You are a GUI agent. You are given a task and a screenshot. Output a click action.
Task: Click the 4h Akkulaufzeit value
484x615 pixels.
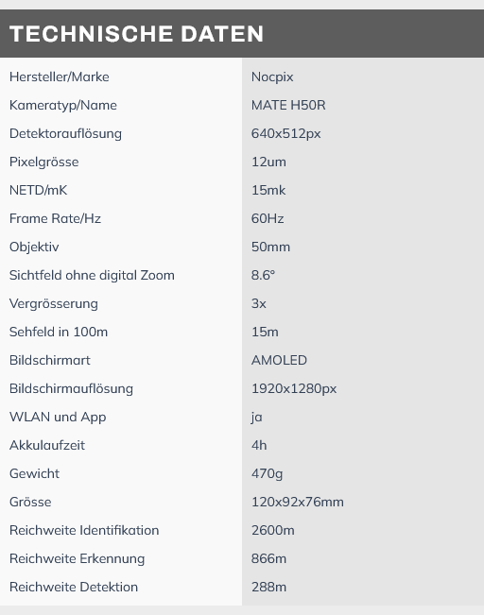tap(259, 445)
